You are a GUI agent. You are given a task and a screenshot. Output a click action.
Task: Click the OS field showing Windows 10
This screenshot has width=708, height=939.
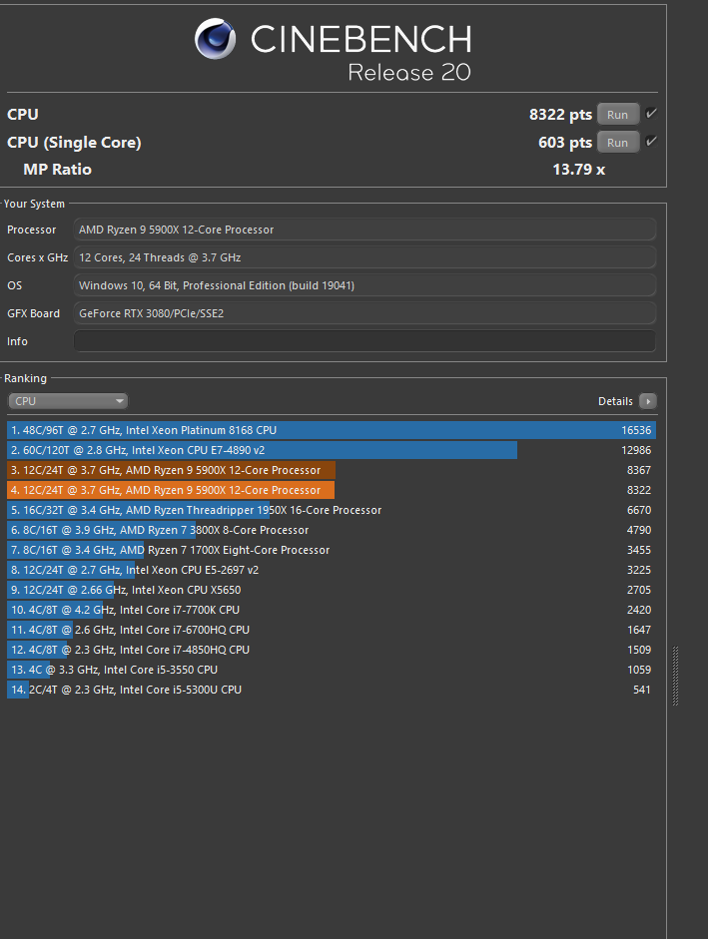coord(364,285)
